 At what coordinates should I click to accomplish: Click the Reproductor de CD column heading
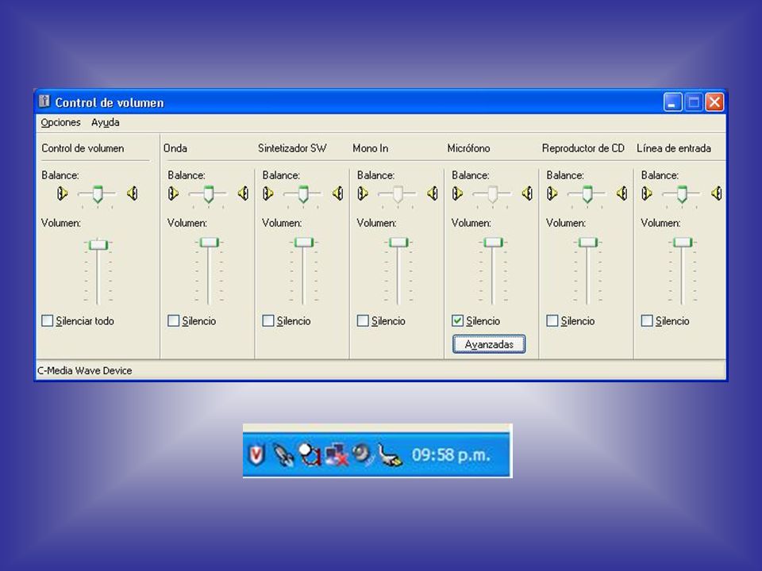583,148
